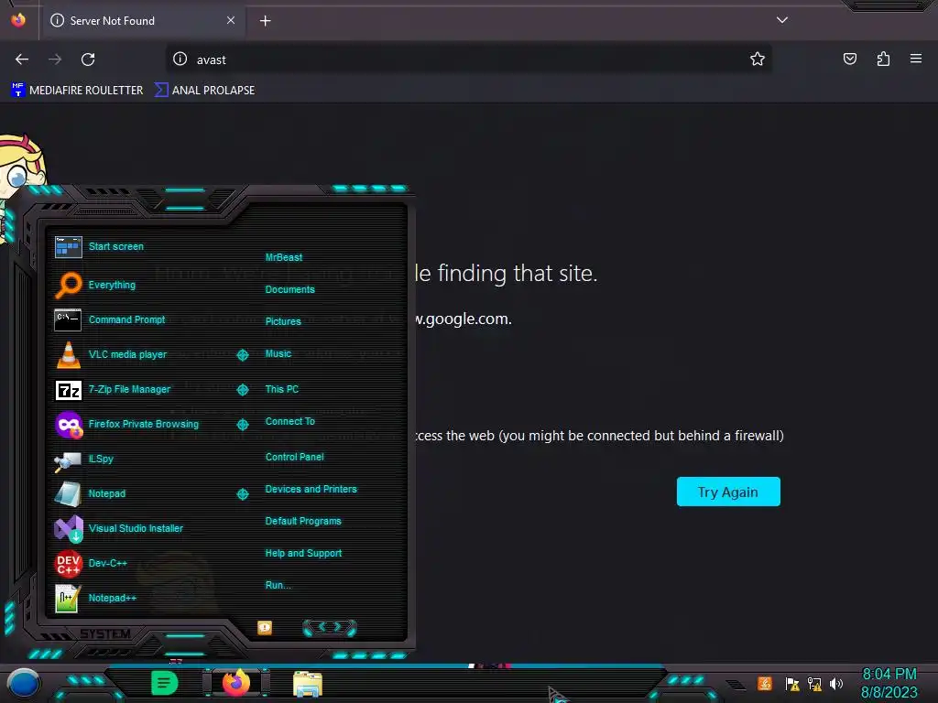Screen dimensions: 938x703
Task: Go back using the browser back arrow
Action: (x=22, y=59)
